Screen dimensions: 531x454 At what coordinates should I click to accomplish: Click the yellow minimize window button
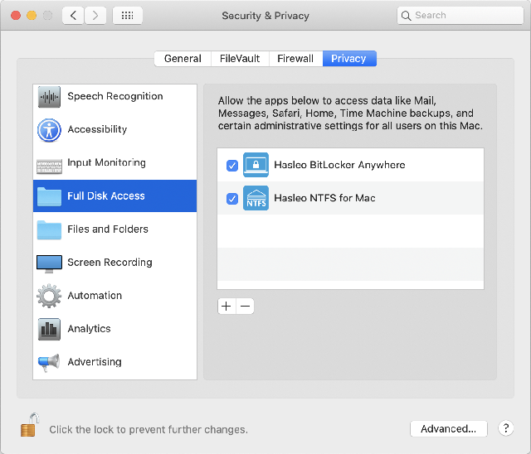click(32, 16)
